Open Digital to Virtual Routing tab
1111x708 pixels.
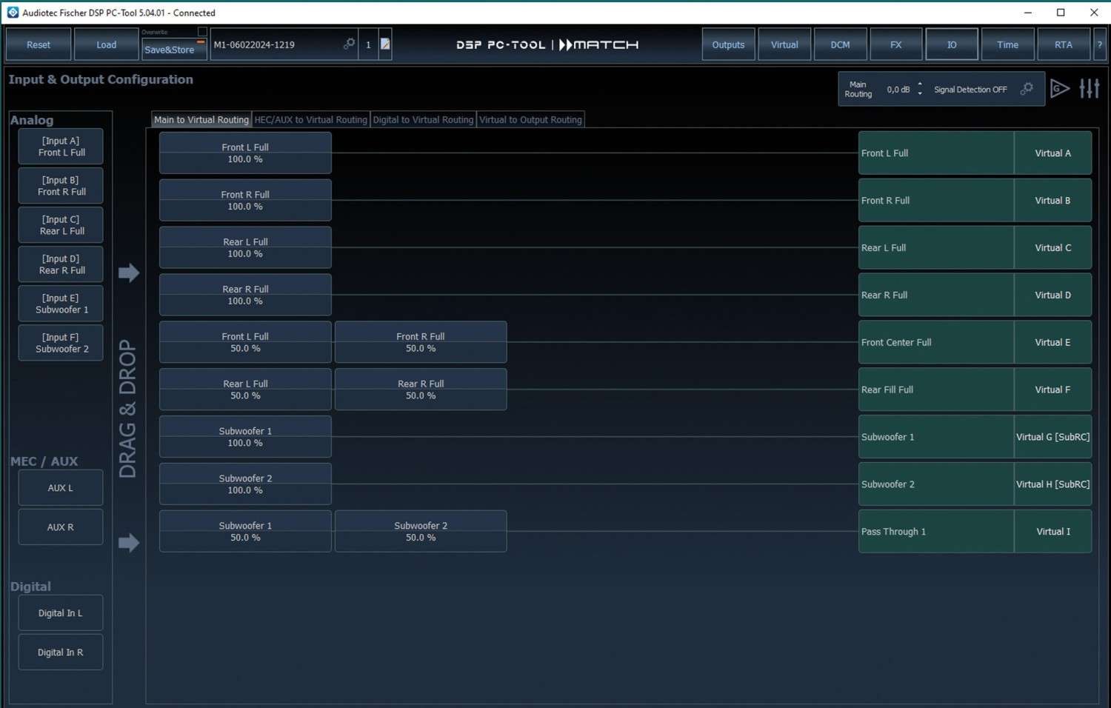[x=423, y=119]
